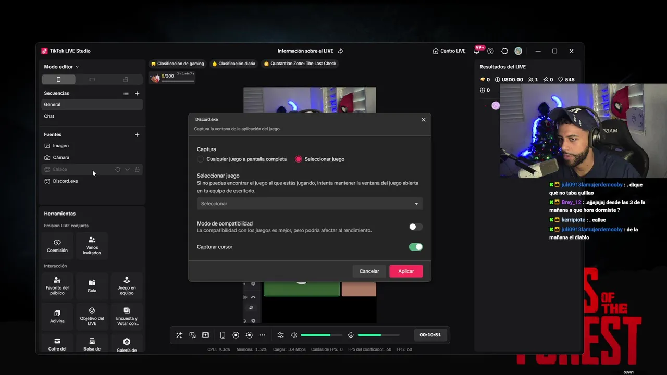
Task: Open the 'Varios invitados' tool
Action: pos(92,246)
